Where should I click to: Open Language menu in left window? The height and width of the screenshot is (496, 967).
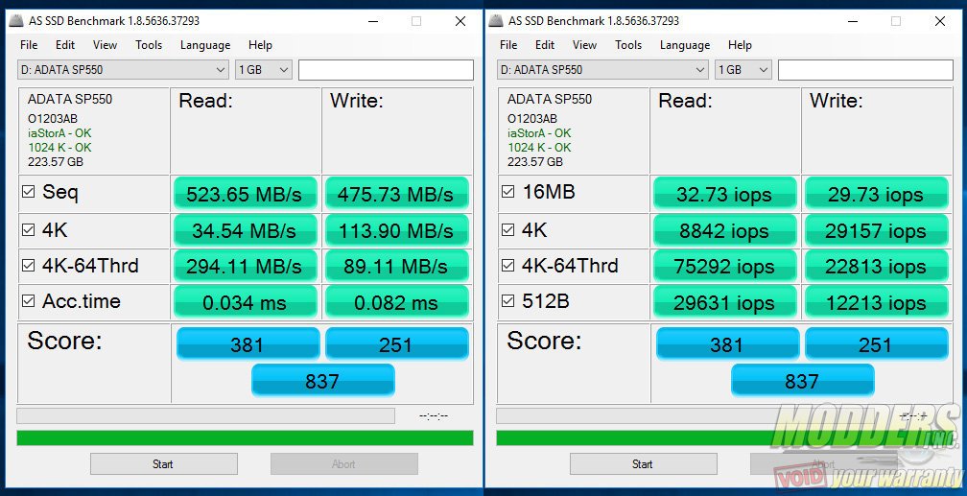point(205,45)
